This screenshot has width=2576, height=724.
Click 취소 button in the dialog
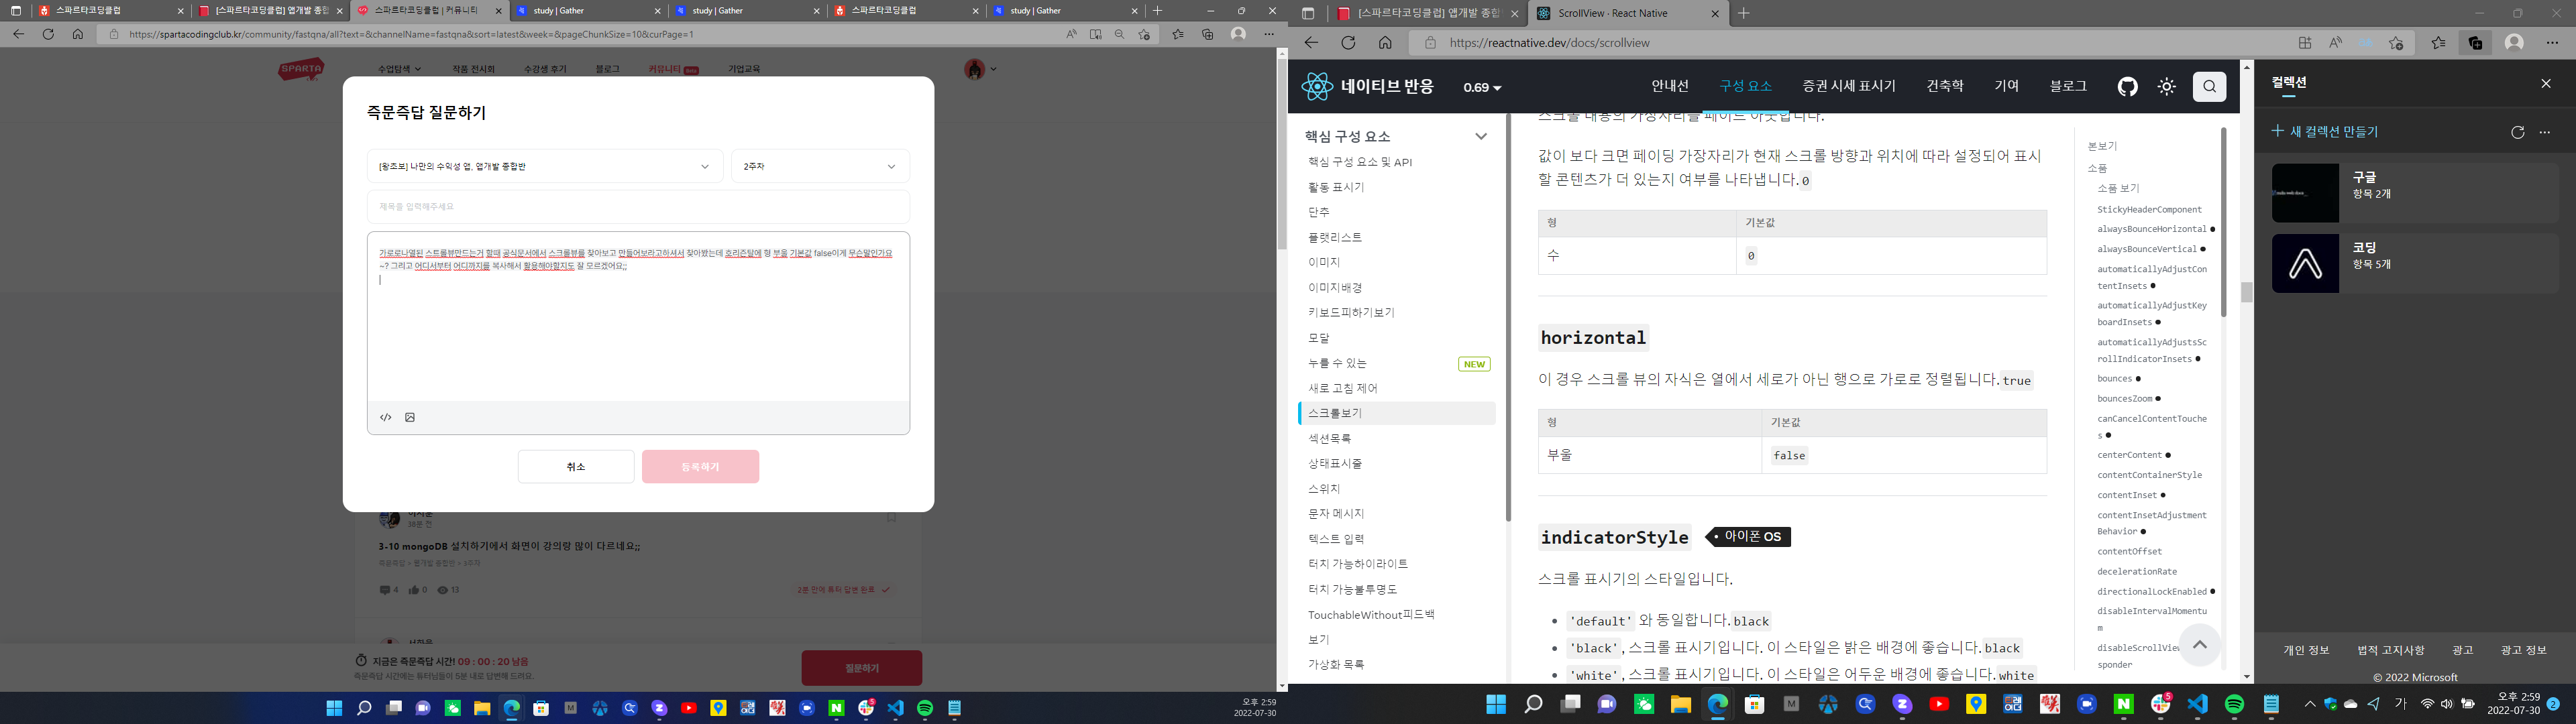(x=576, y=467)
